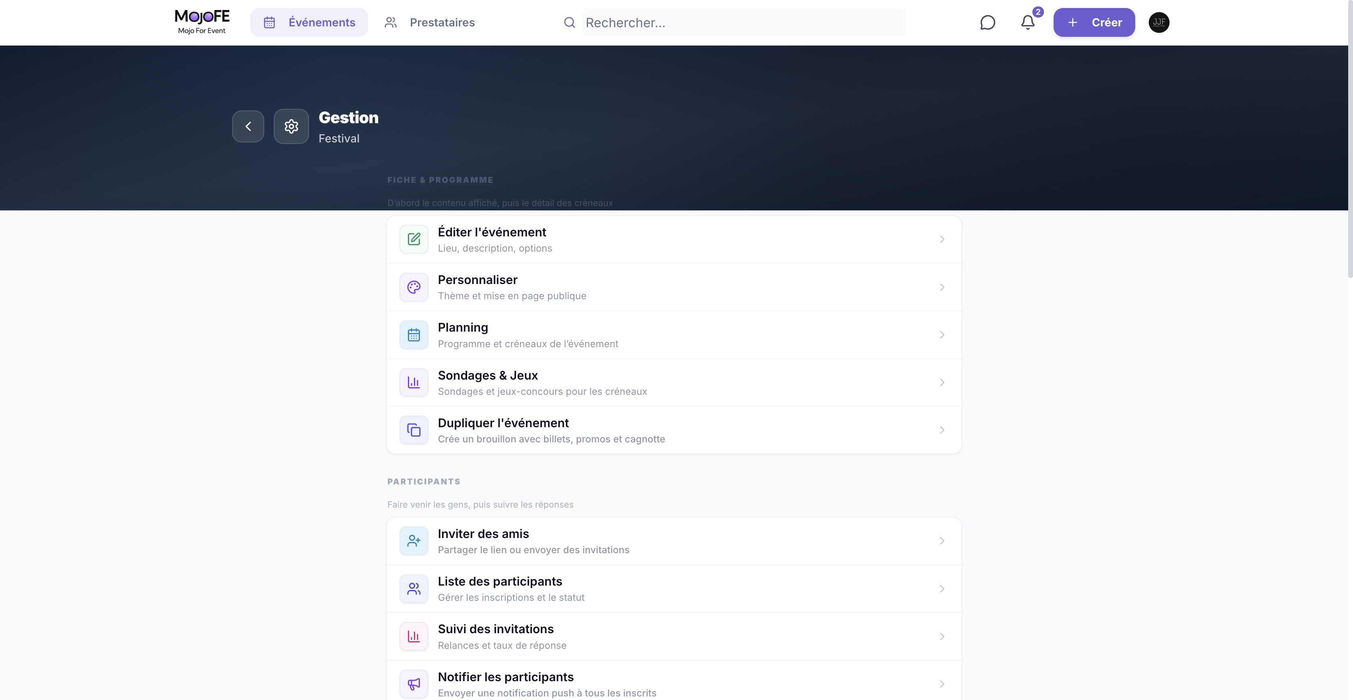The height and width of the screenshot is (700, 1353).
Task: Click the Dupliquer copy icon
Action: (x=414, y=430)
